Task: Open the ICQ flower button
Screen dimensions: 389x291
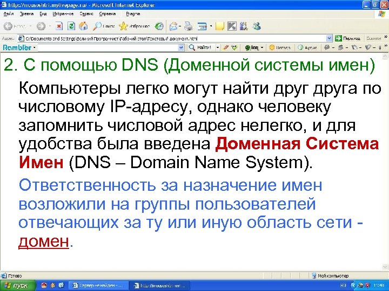Action: point(251,47)
